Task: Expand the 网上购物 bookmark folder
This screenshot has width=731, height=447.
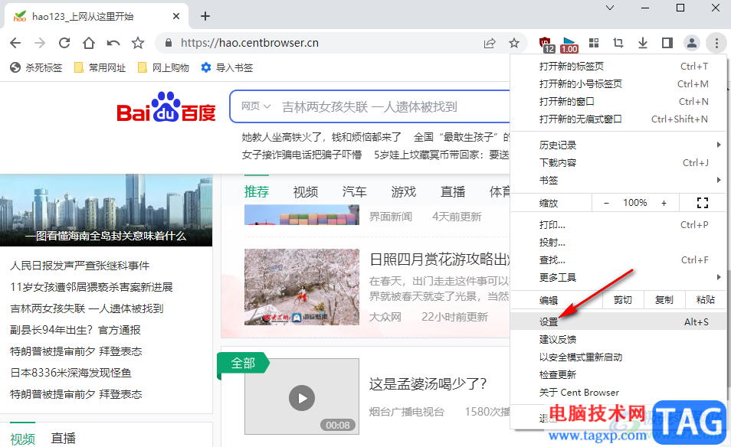Action: pyautogui.click(x=164, y=67)
